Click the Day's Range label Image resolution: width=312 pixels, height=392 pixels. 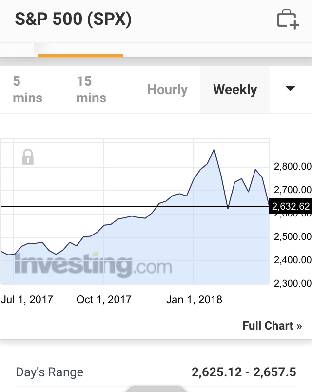(x=50, y=372)
